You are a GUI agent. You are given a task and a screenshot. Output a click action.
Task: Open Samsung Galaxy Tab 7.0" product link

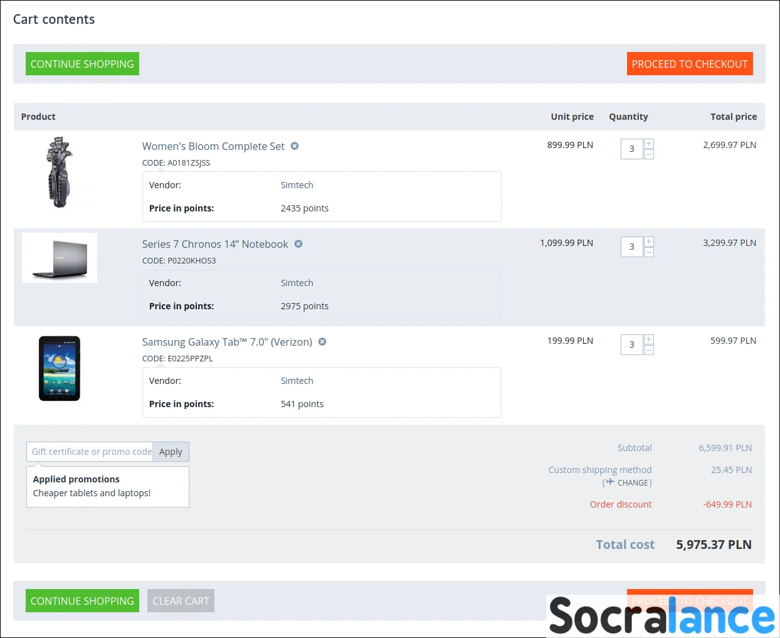tap(227, 342)
